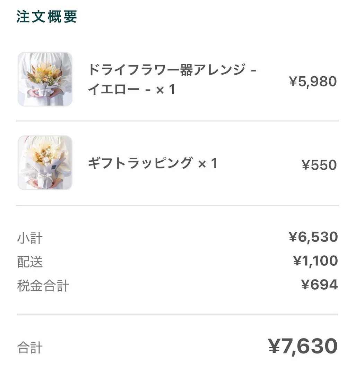Select the ¥1,100 shipping fee

315,261
